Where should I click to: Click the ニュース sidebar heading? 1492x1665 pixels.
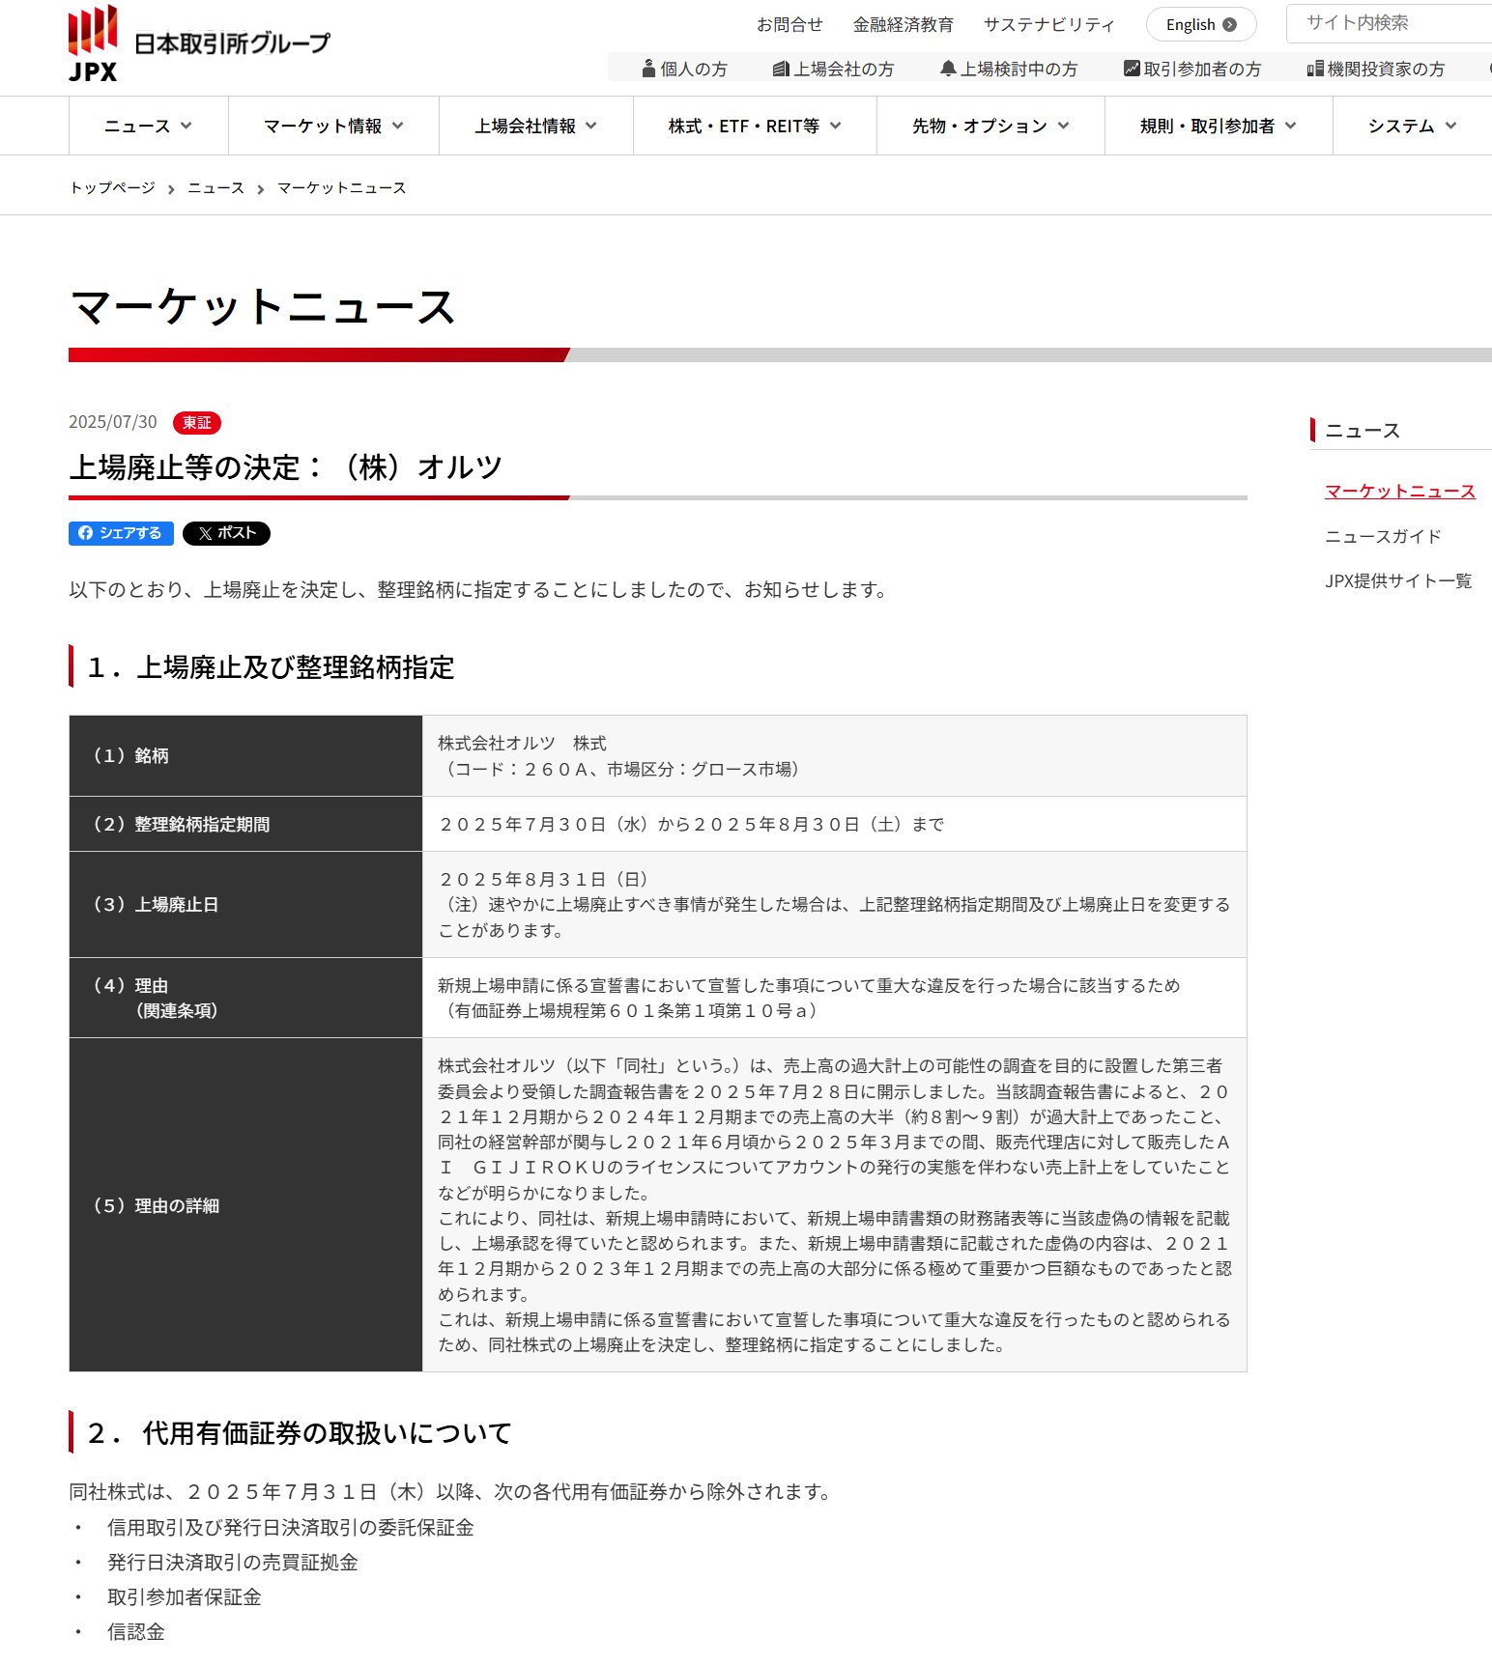(x=1363, y=431)
